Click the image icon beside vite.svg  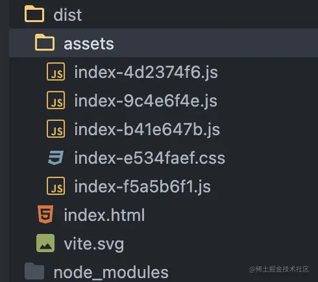click(x=45, y=243)
